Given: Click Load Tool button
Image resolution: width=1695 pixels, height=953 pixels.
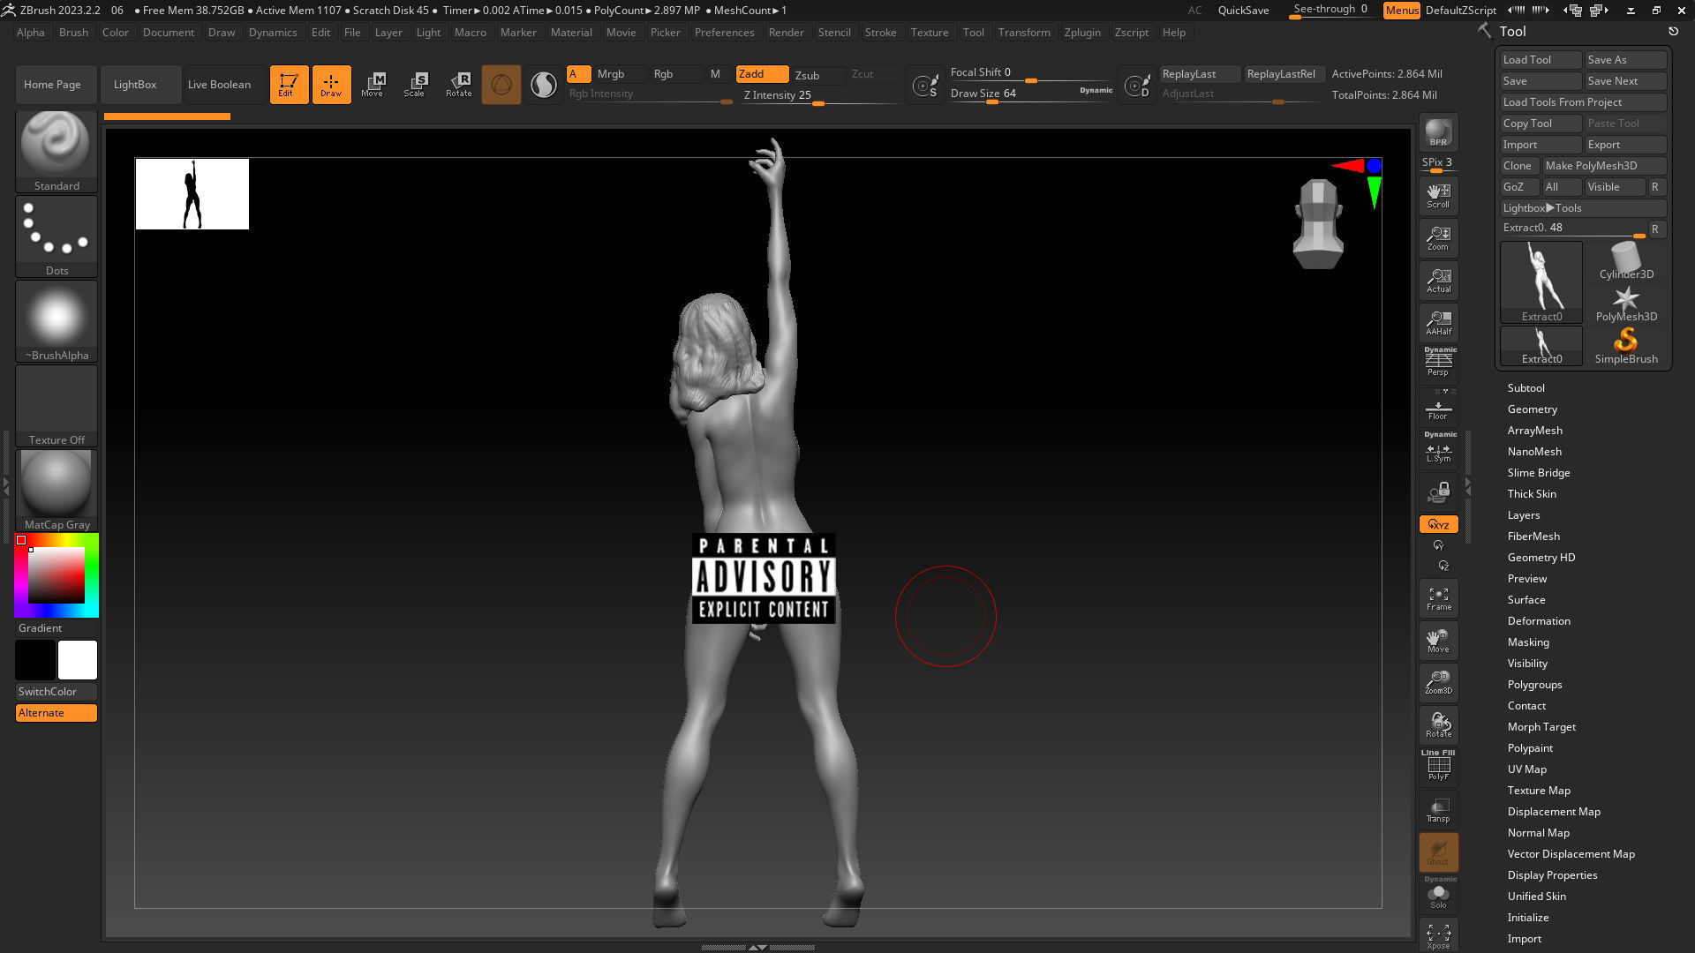Looking at the screenshot, I should [x=1541, y=60].
